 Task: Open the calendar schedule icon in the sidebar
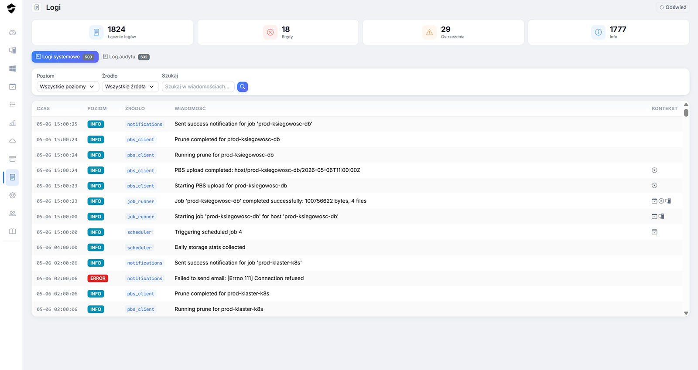click(13, 87)
